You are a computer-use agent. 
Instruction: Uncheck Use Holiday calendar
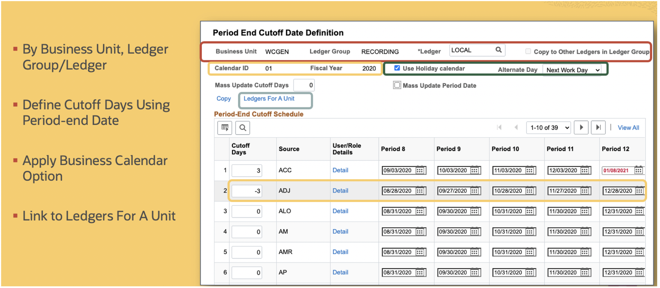pyautogui.click(x=397, y=68)
